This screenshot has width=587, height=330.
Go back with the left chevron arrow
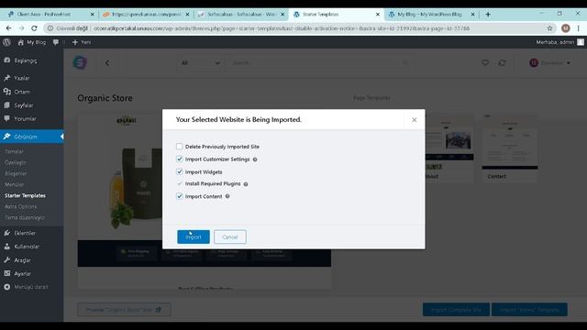coord(107,63)
